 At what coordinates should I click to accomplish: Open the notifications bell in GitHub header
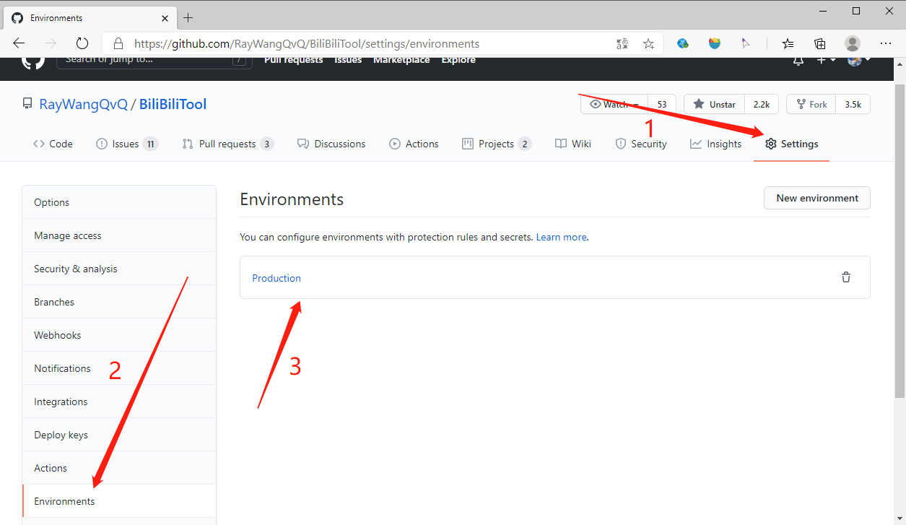click(798, 61)
